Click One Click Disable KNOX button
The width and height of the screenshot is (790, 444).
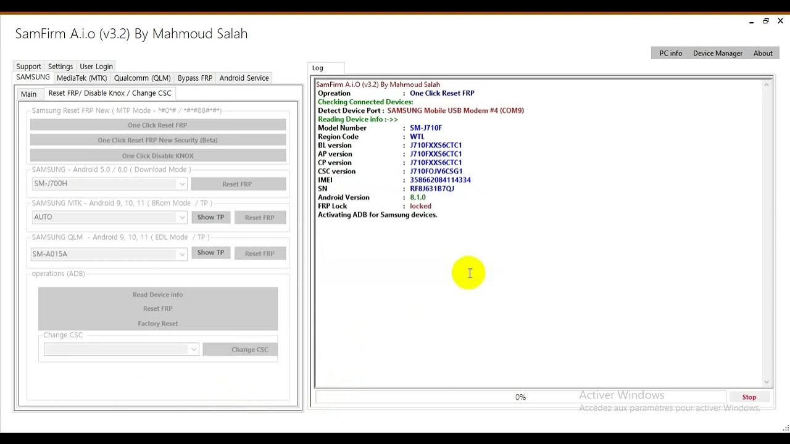pos(157,156)
